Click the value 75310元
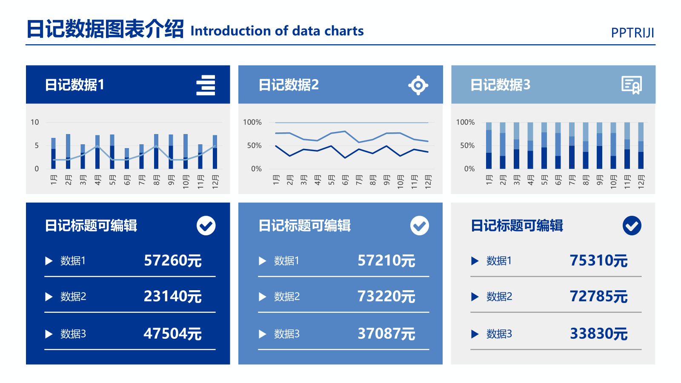681x383 pixels. (x=599, y=260)
